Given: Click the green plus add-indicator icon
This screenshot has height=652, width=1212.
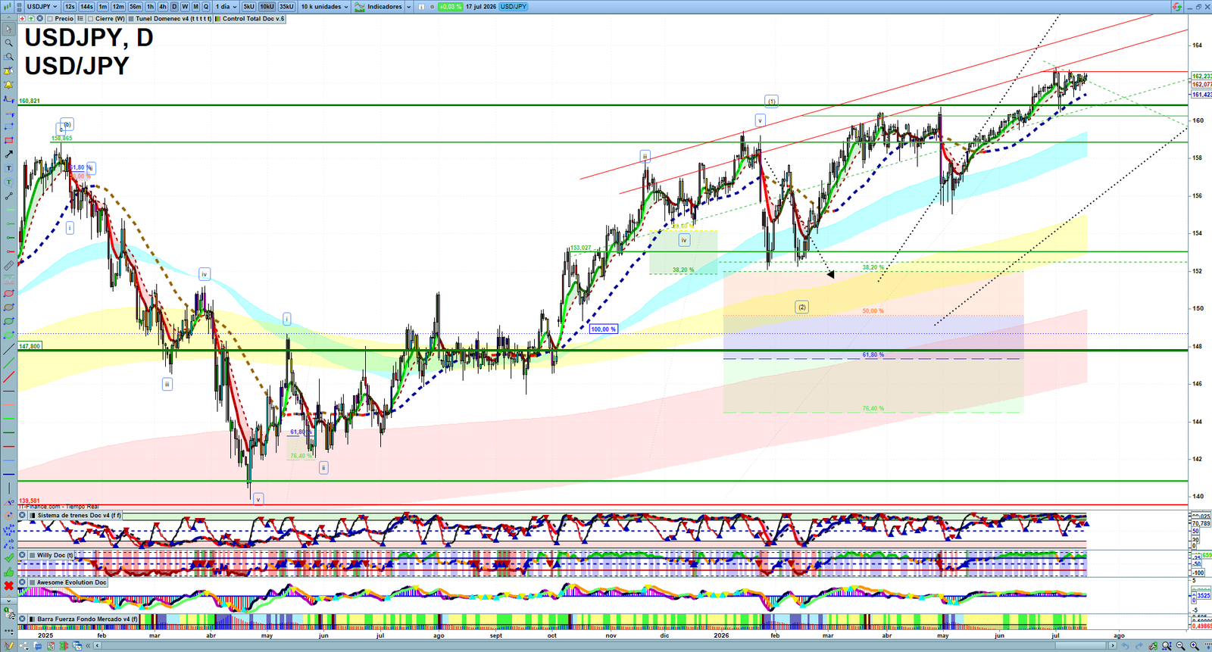Looking at the screenshot, I should (31, 18).
